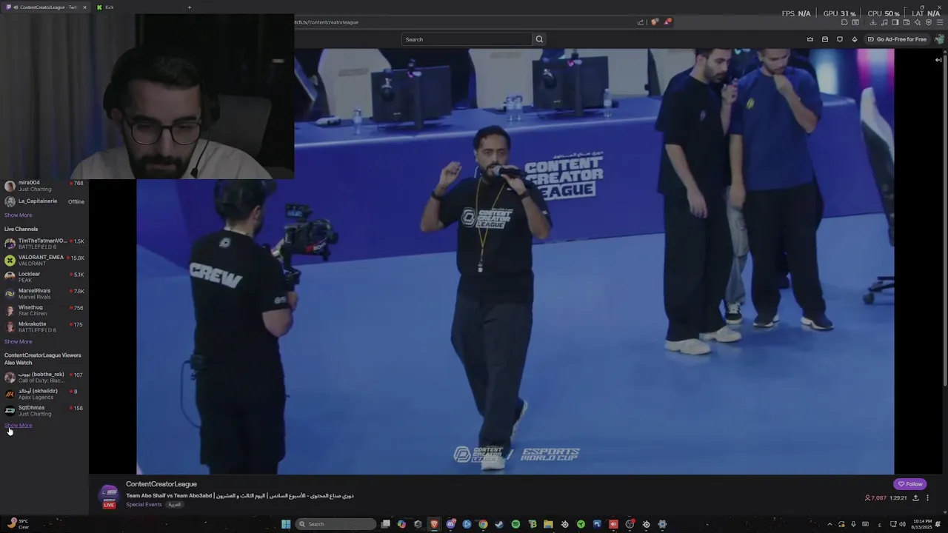
Task: Click the volume speaker tray icon
Action: 903,524
